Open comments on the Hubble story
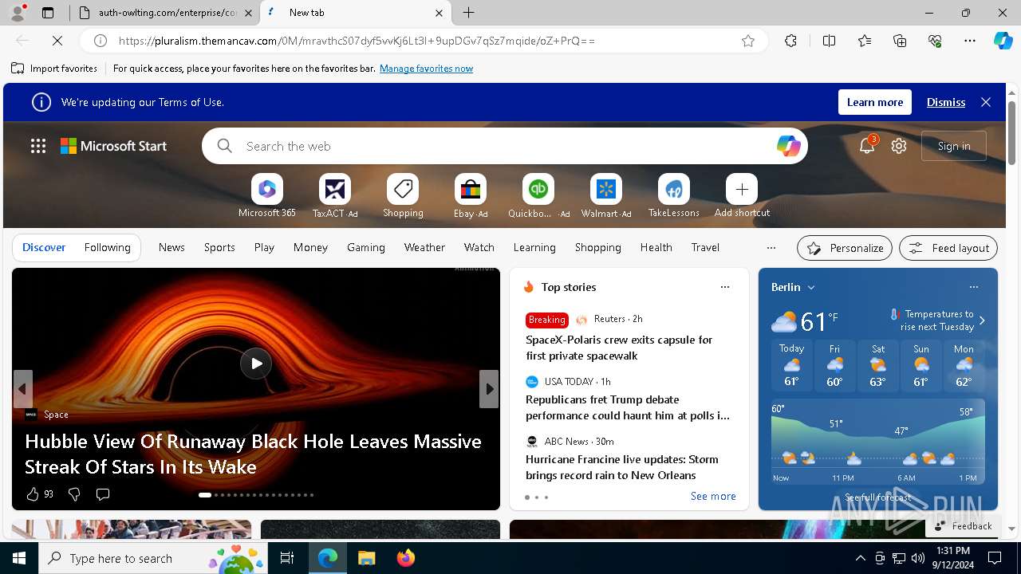Image resolution: width=1021 pixels, height=574 pixels. [x=103, y=494]
